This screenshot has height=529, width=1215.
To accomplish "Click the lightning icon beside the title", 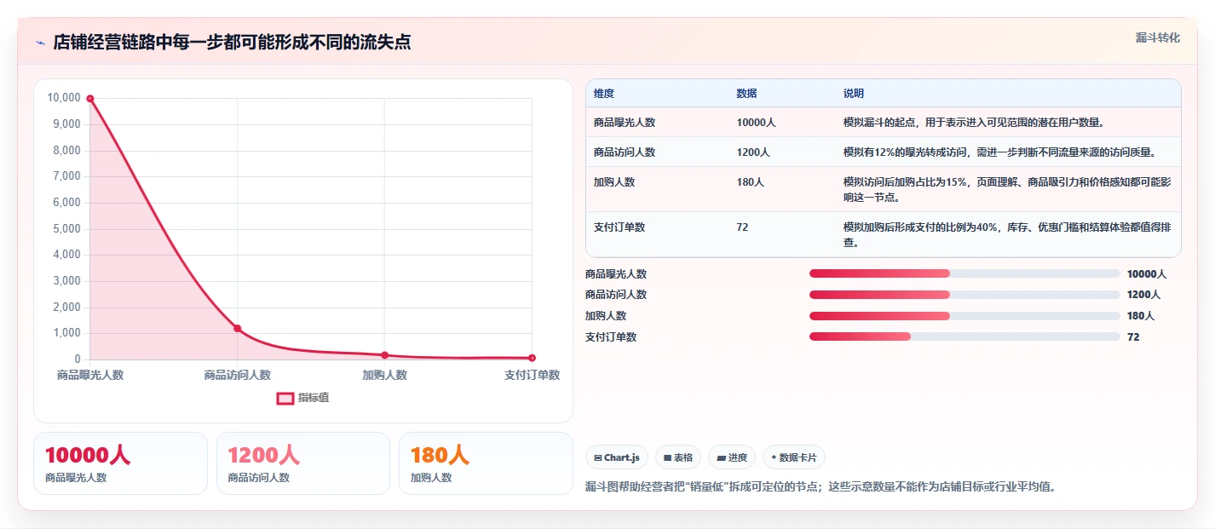I will (x=40, y=43).
